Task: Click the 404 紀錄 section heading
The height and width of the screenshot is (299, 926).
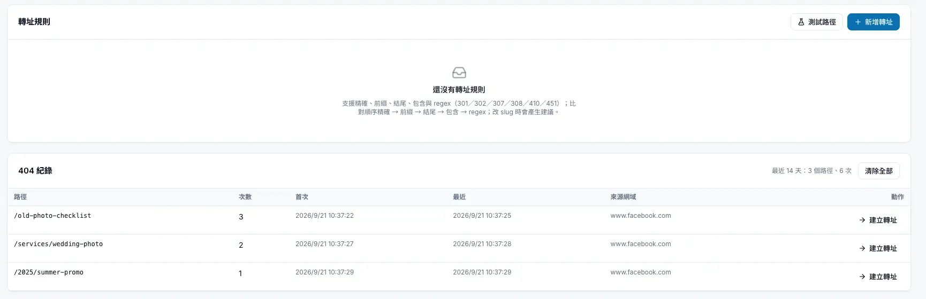Action: 35,171
